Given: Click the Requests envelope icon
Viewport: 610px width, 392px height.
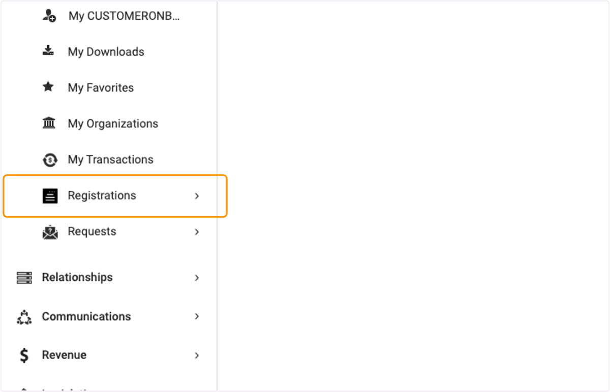Looking at the screenshot, I should (50, 232).
